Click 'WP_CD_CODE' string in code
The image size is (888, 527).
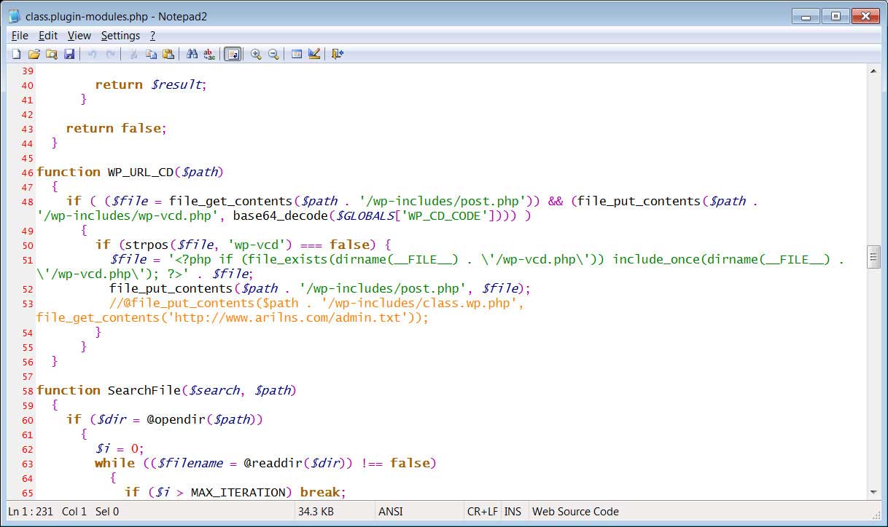tap(444, 216)
